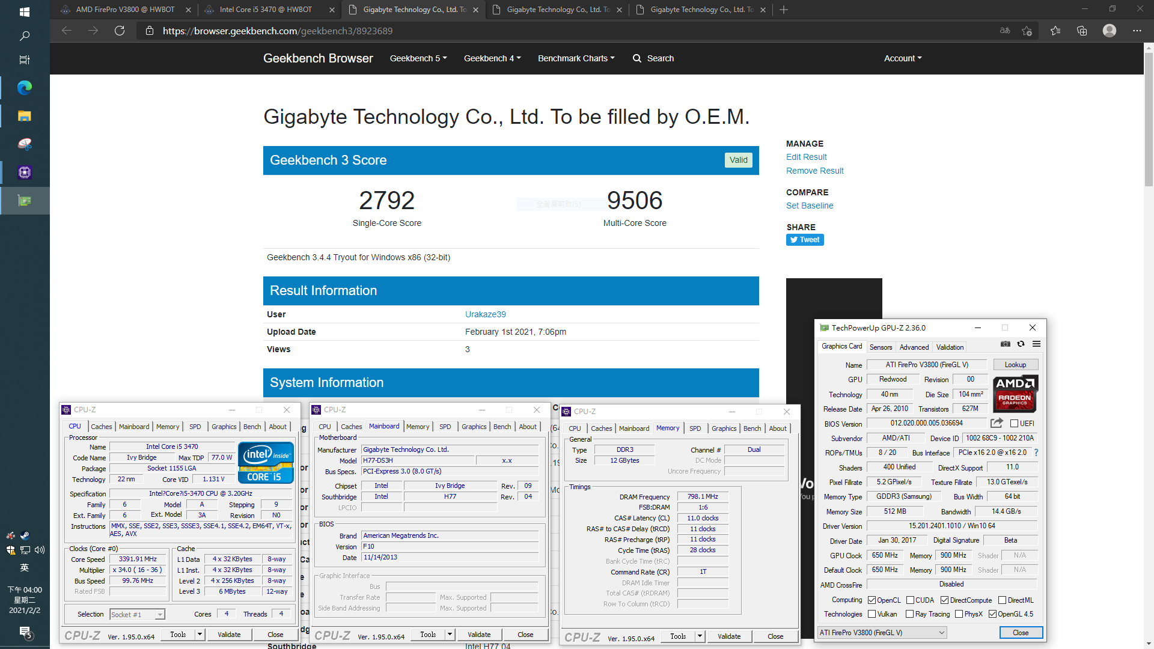Open the browser read aloud/translate icon
This screenshot has width=1154, height=649.
(x=1005, y=31)
